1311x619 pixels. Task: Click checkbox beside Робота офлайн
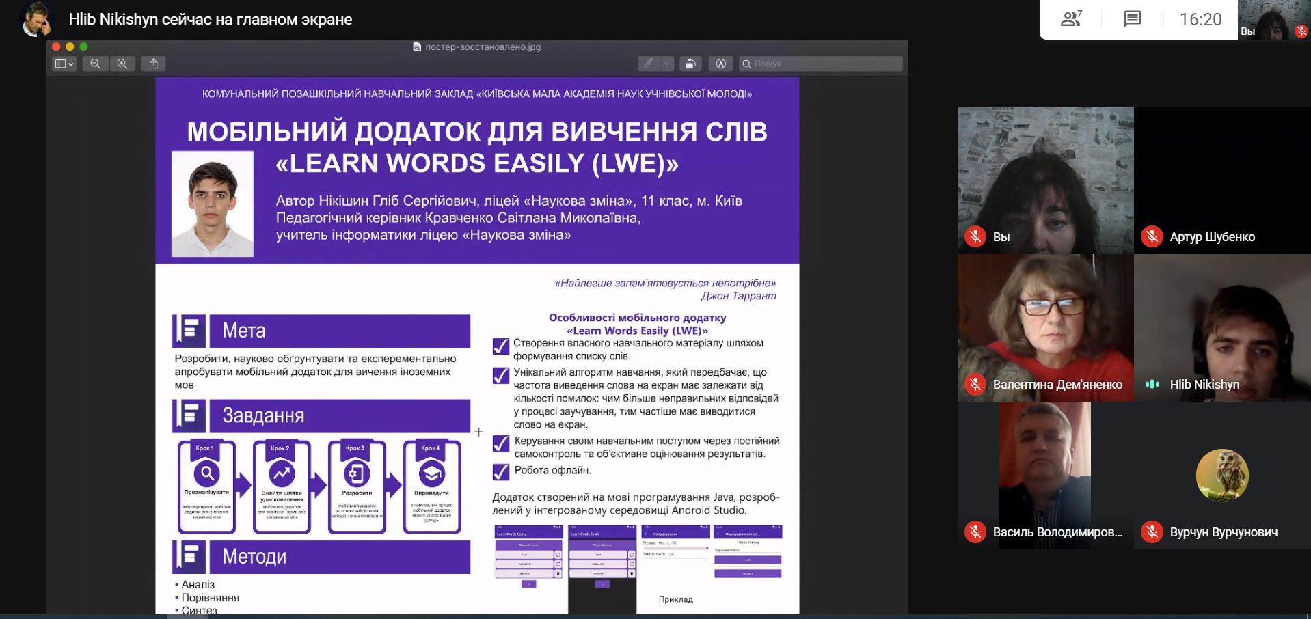tap(501, 471)
